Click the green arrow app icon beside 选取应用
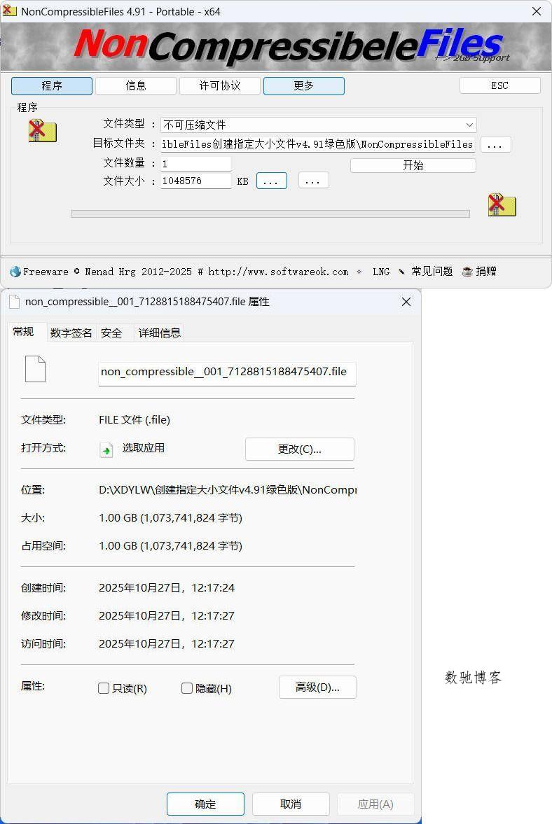Screen dimensions: 552x824 106,449
